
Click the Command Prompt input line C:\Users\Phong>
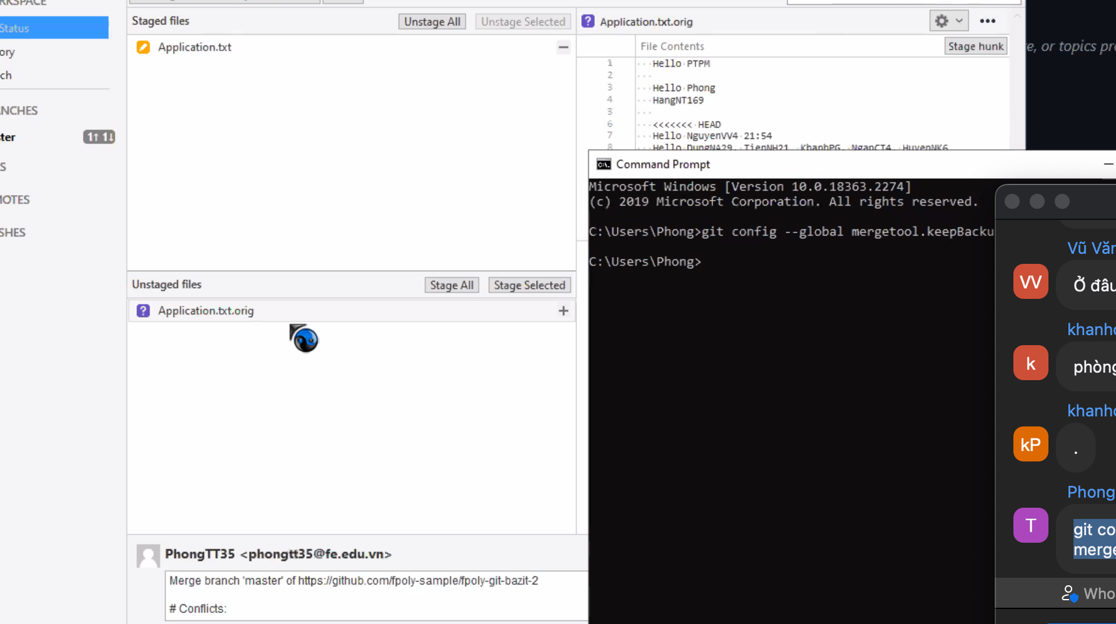click(645, 261)
